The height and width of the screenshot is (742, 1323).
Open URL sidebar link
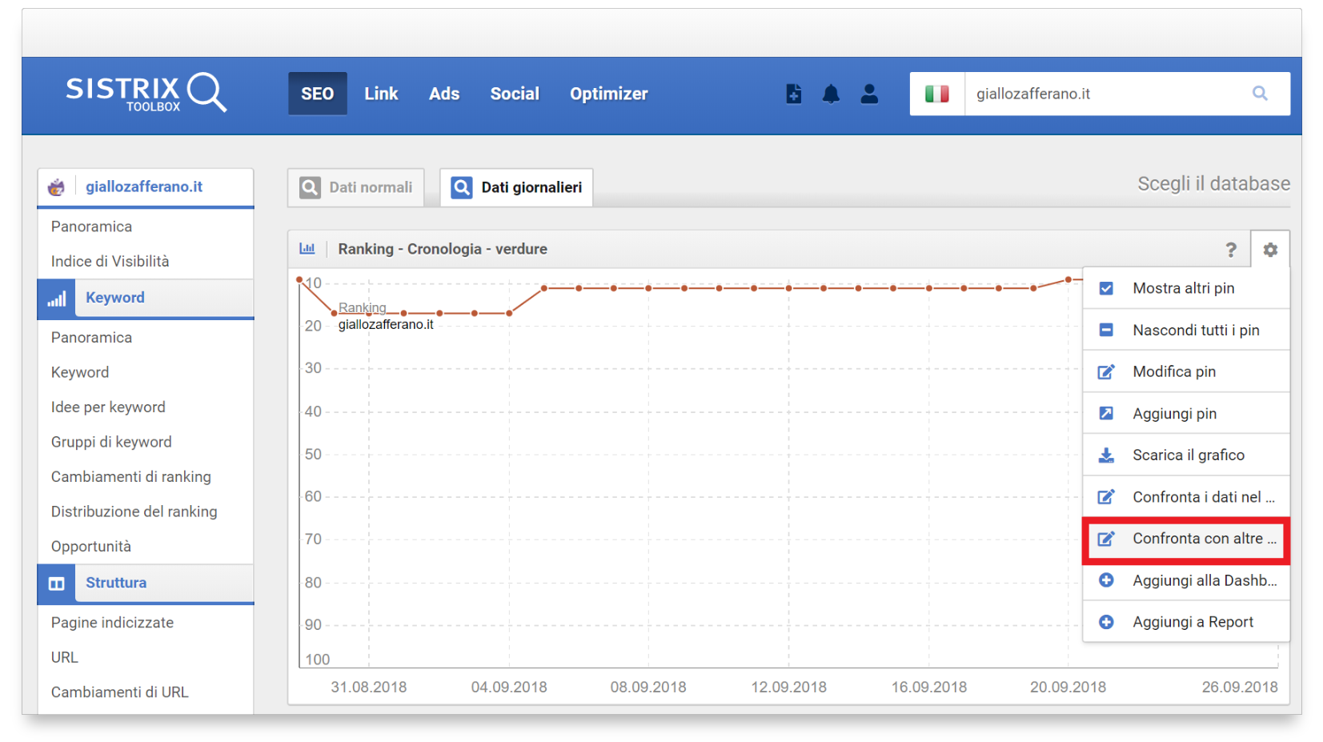[x=65, y=658]
